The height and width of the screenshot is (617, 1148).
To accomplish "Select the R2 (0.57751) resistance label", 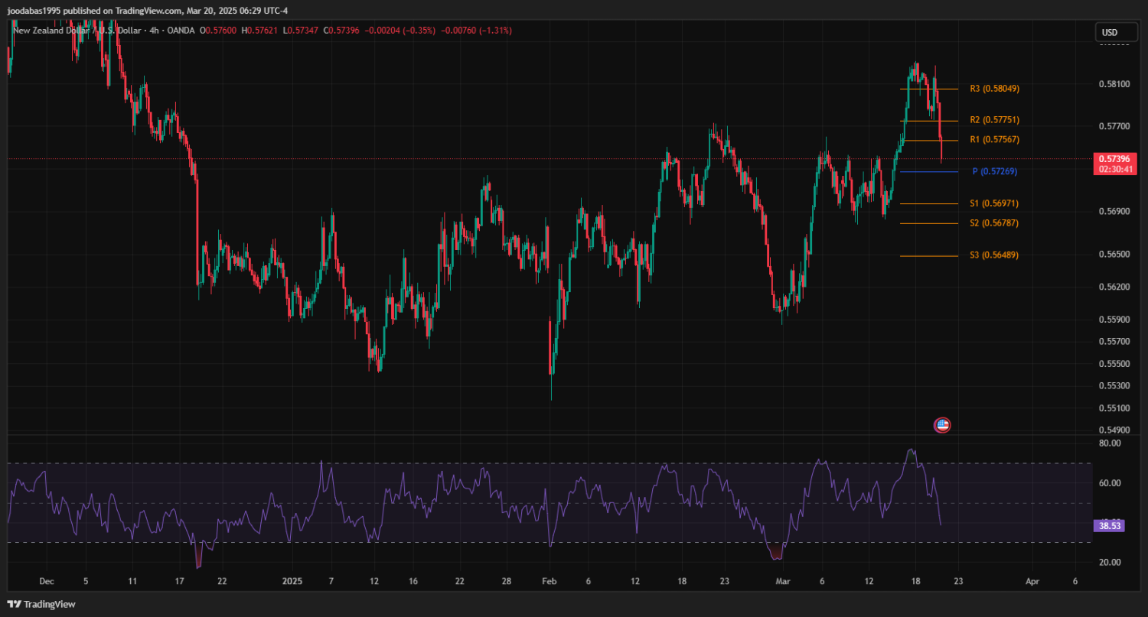I will click(x=994, y=121).
